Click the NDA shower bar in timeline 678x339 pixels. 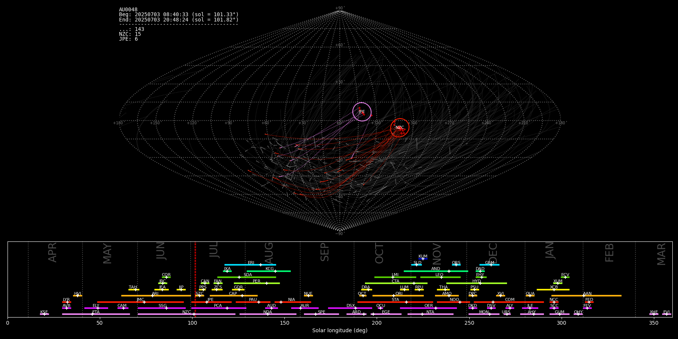click(x=268, y=314)
